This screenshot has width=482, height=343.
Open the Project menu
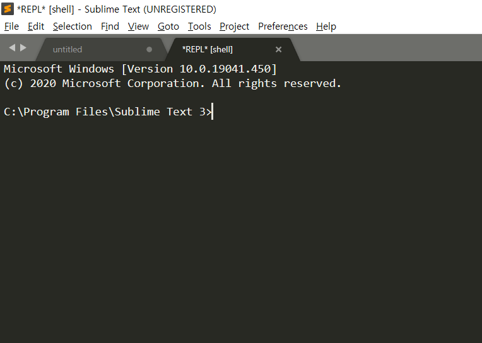(x=234, y=26)
